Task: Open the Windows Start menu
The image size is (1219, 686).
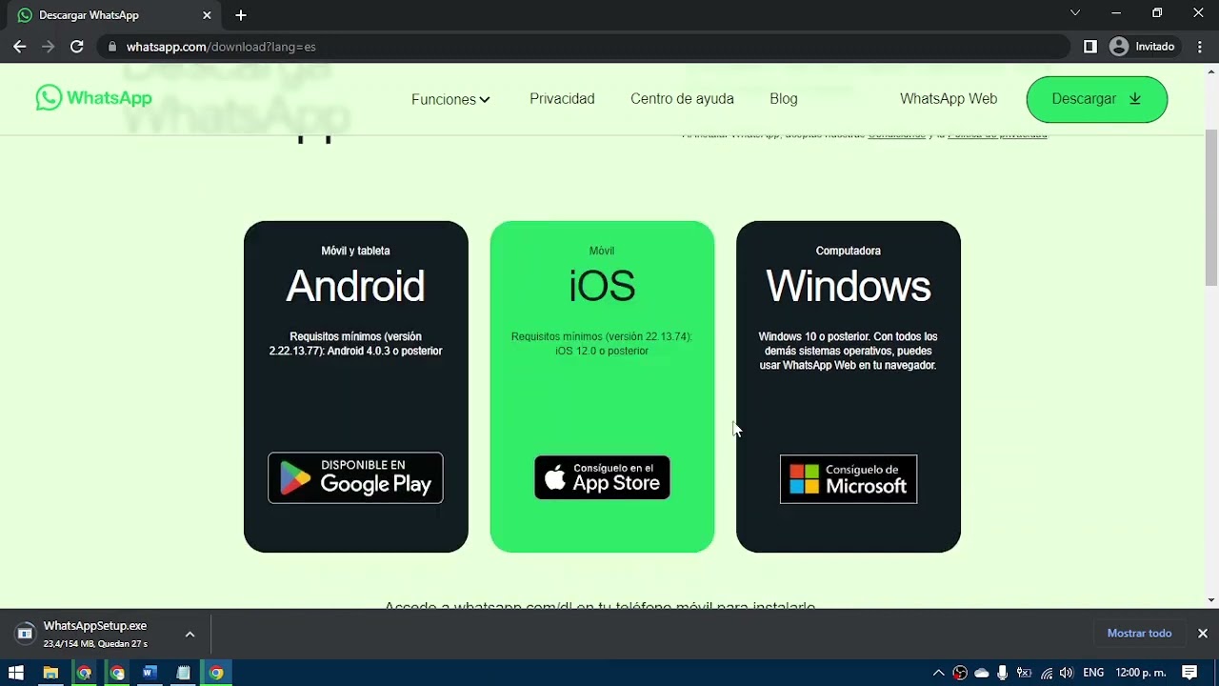Action: click(15, 673)
